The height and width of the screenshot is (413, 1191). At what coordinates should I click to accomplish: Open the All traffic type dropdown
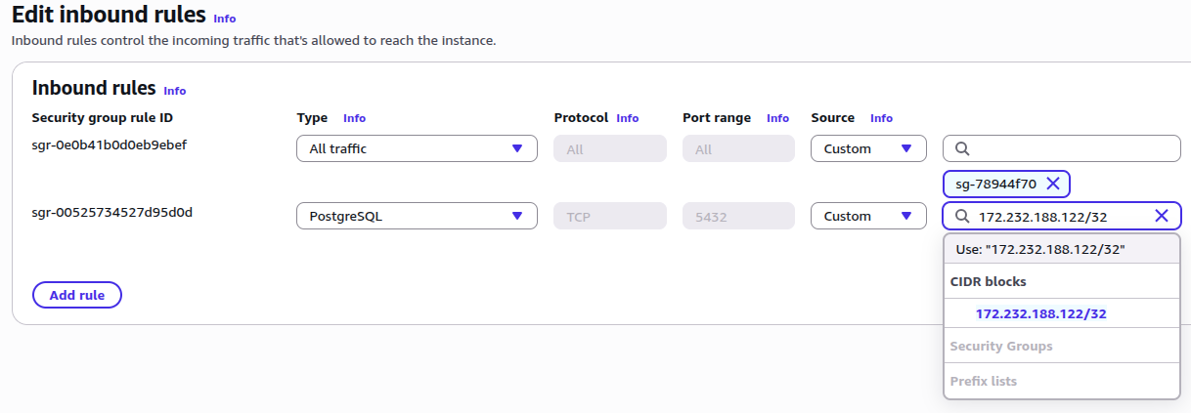(417, 148)
